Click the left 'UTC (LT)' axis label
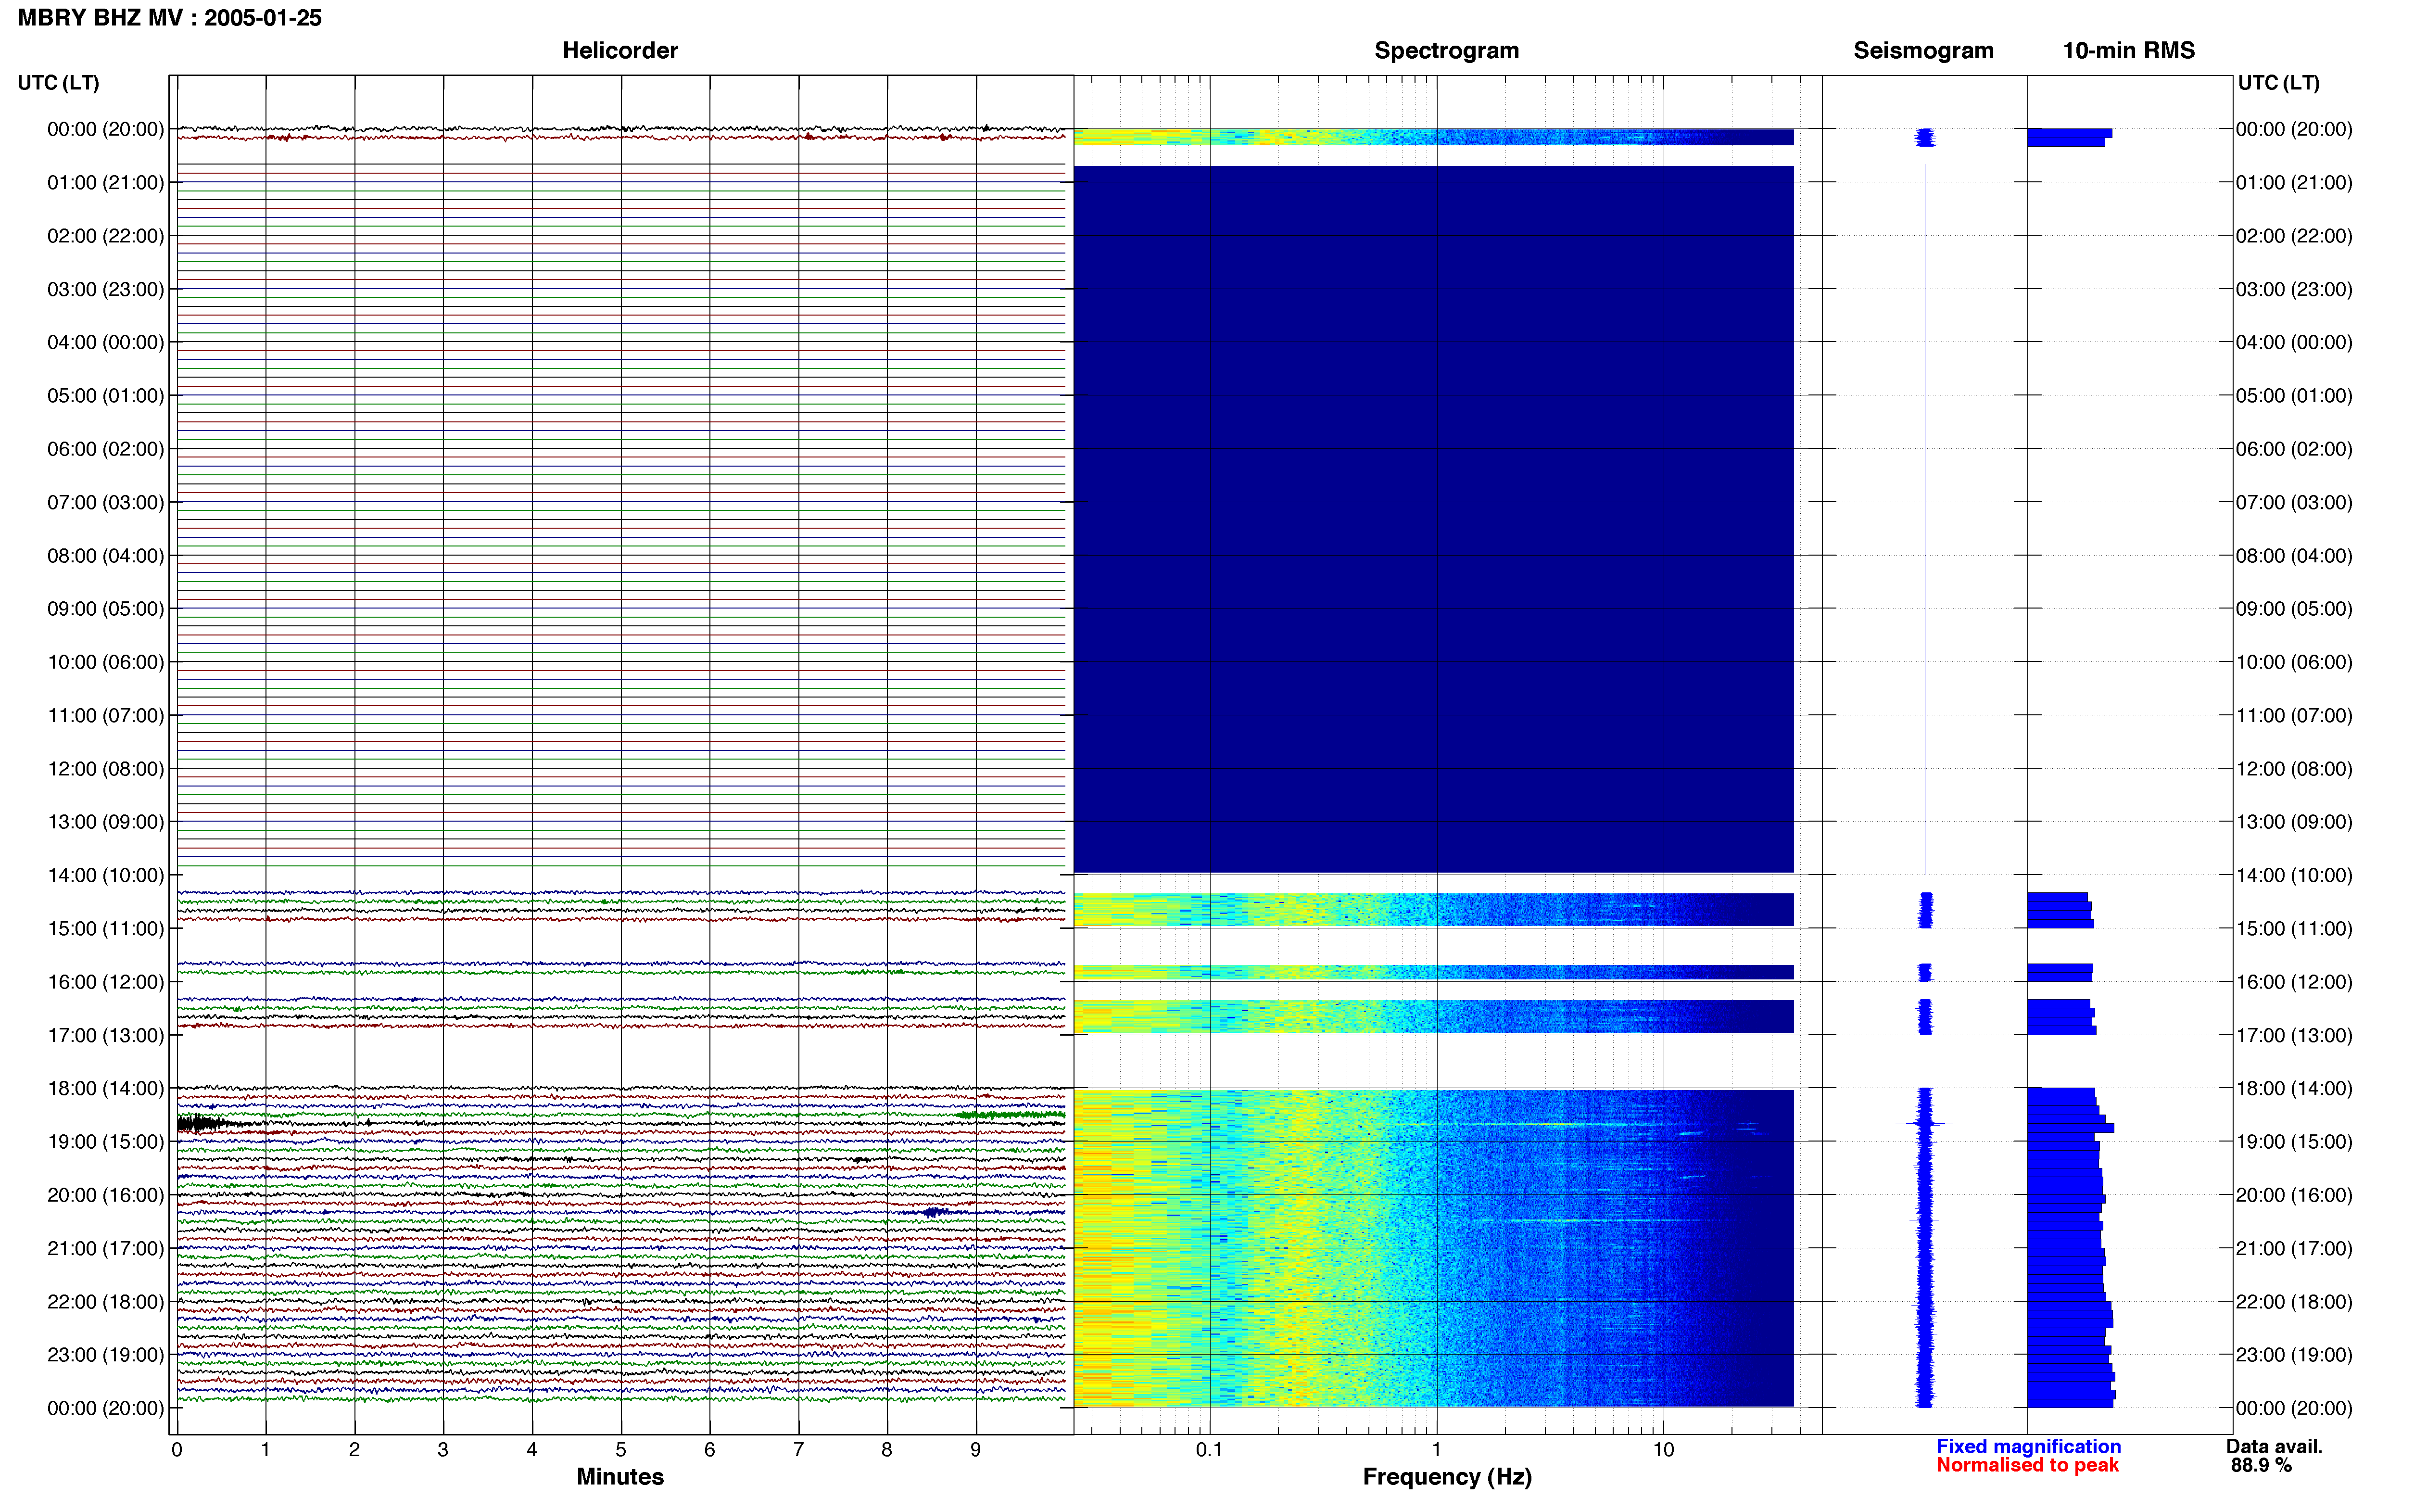Screen dimensions: 2414x1510 coord(58,83)
